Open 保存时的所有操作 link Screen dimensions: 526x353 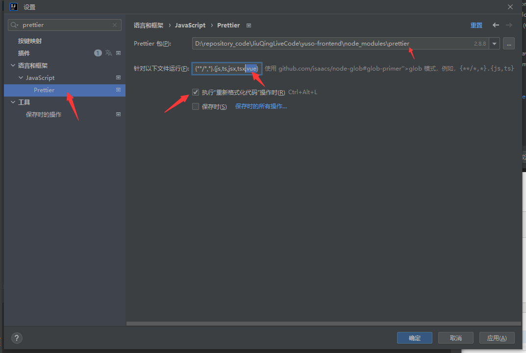pyautogui.click(x=261, y=106)
